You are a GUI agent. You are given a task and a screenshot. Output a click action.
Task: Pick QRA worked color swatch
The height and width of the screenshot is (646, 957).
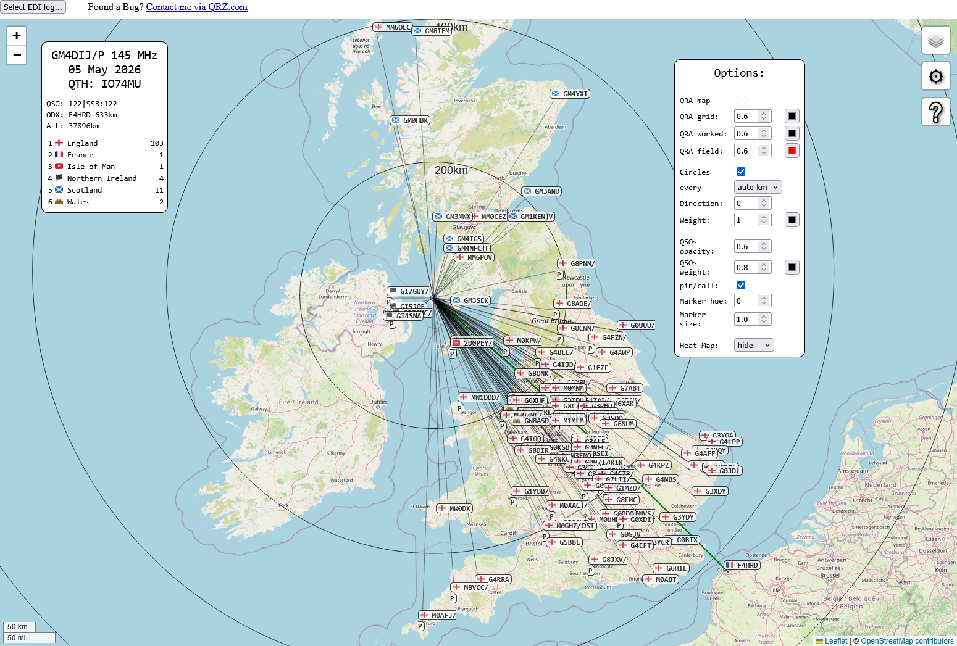coord(792,133)
